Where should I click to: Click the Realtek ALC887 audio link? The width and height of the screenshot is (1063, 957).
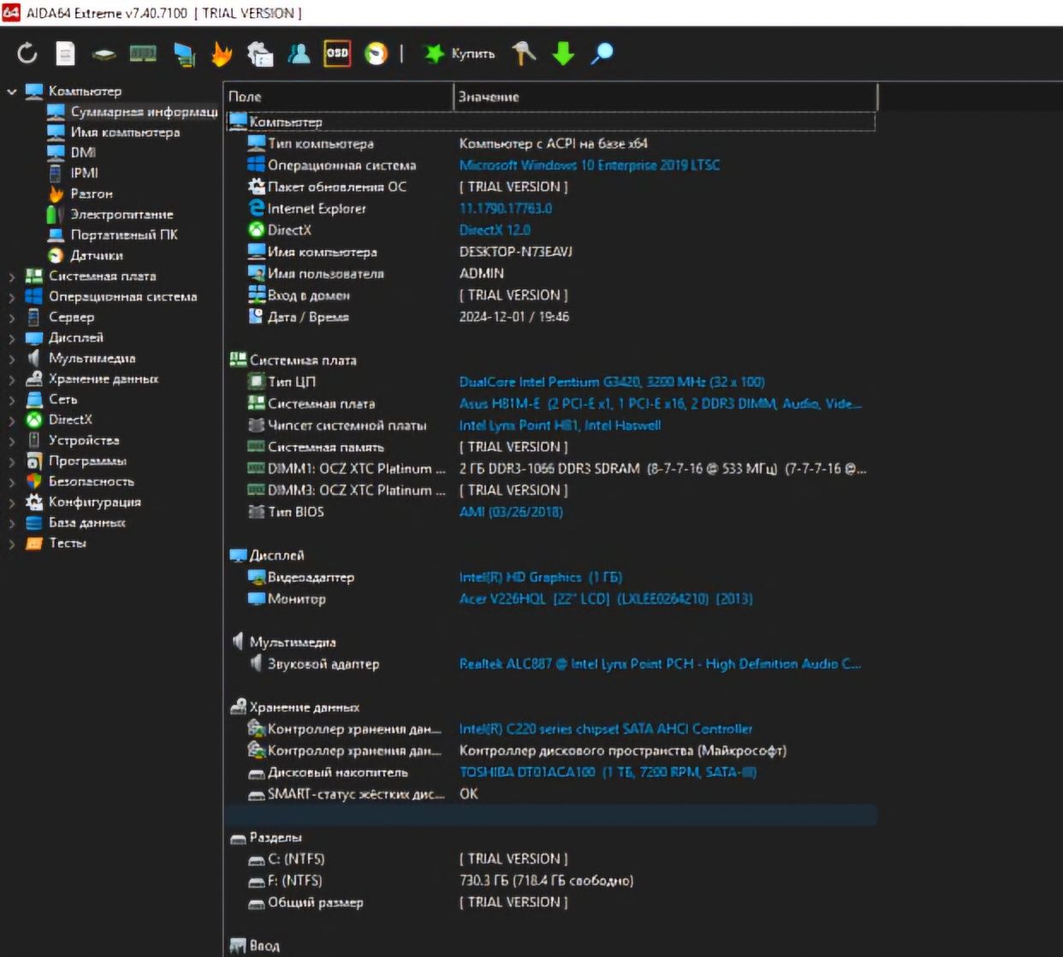[660, 664]
